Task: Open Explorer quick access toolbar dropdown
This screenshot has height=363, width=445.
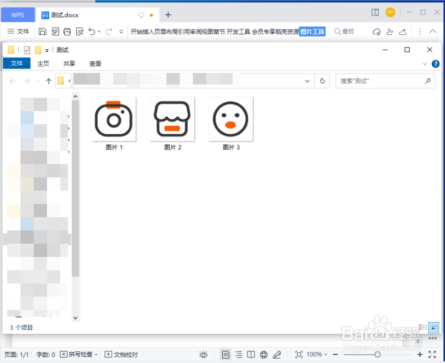Action: tap(47, 50)
